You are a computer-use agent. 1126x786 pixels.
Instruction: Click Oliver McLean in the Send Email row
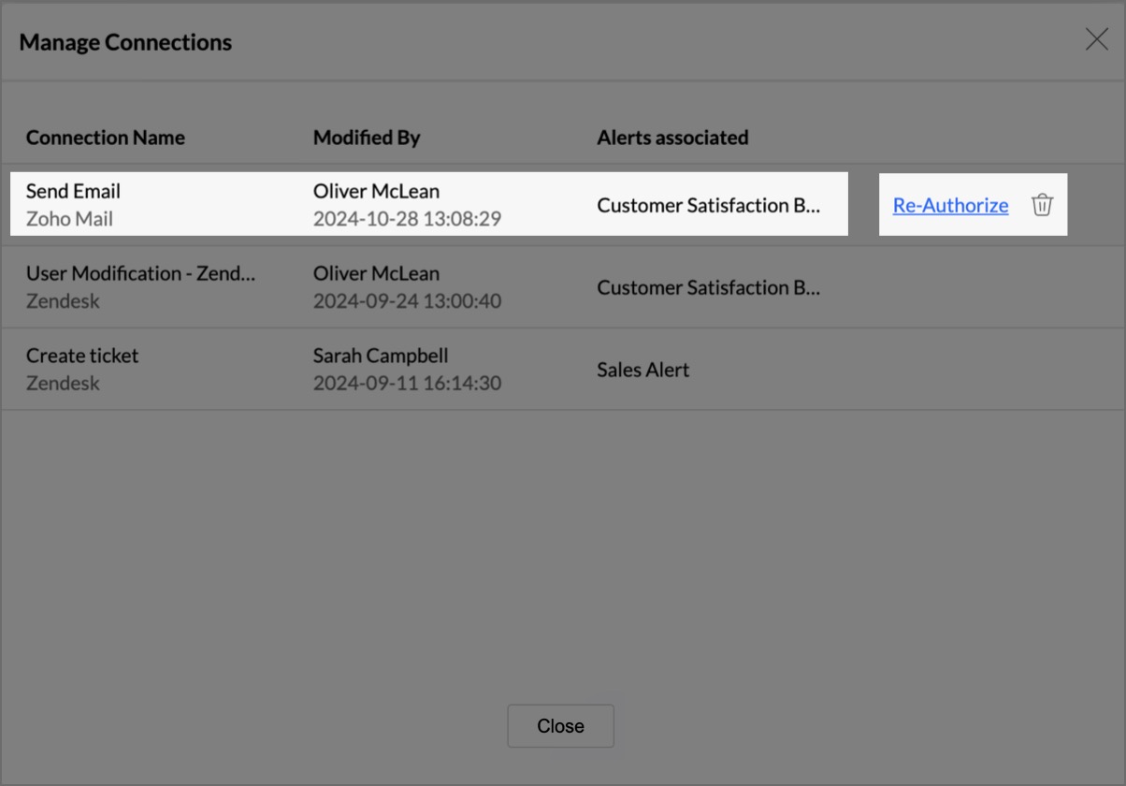pos(376,191)
